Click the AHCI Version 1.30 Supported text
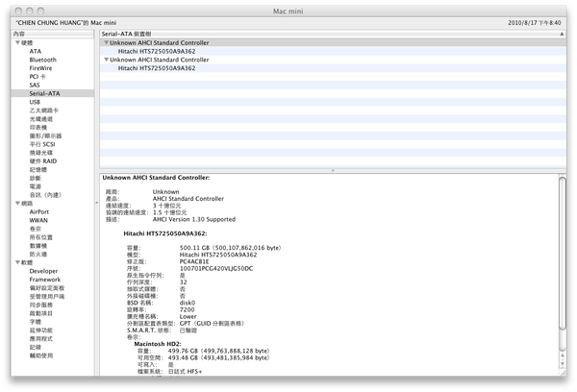This screenshot has width=577, height=392. click(194, 219)
